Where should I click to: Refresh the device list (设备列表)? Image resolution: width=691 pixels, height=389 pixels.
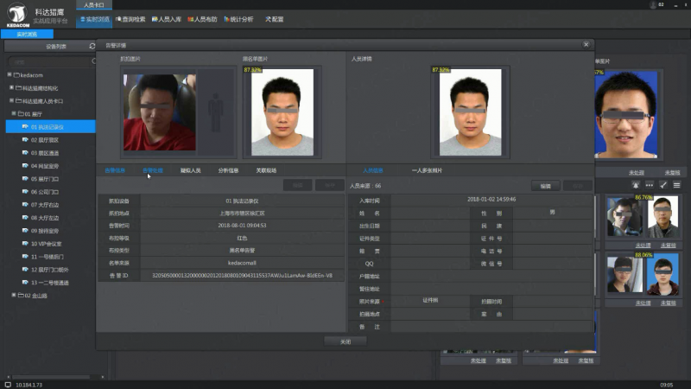coord(92,46)
